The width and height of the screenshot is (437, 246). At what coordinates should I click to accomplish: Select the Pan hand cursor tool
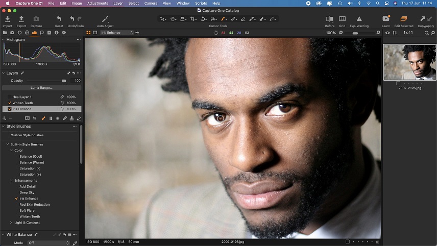(x=173, y=19)
